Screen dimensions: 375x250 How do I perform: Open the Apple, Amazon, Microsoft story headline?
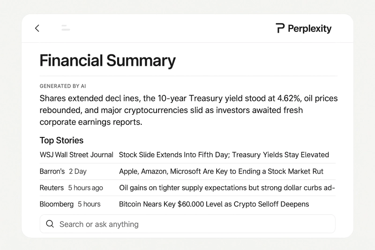point(221,171)
